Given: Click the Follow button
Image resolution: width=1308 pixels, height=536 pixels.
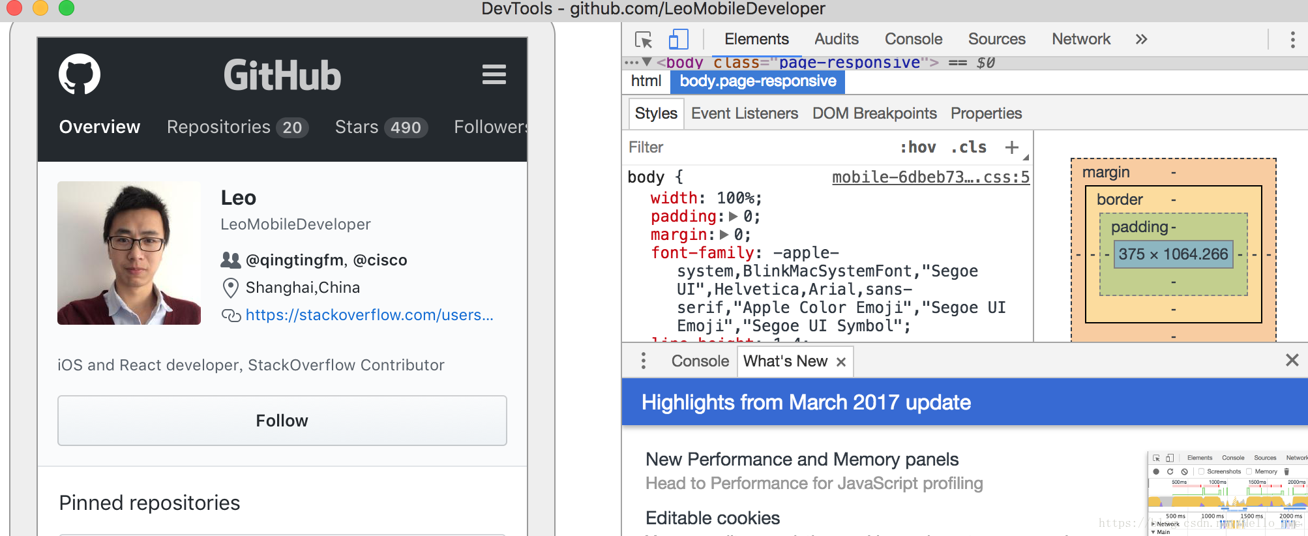Looking at the screenshot, I should 282,421.
